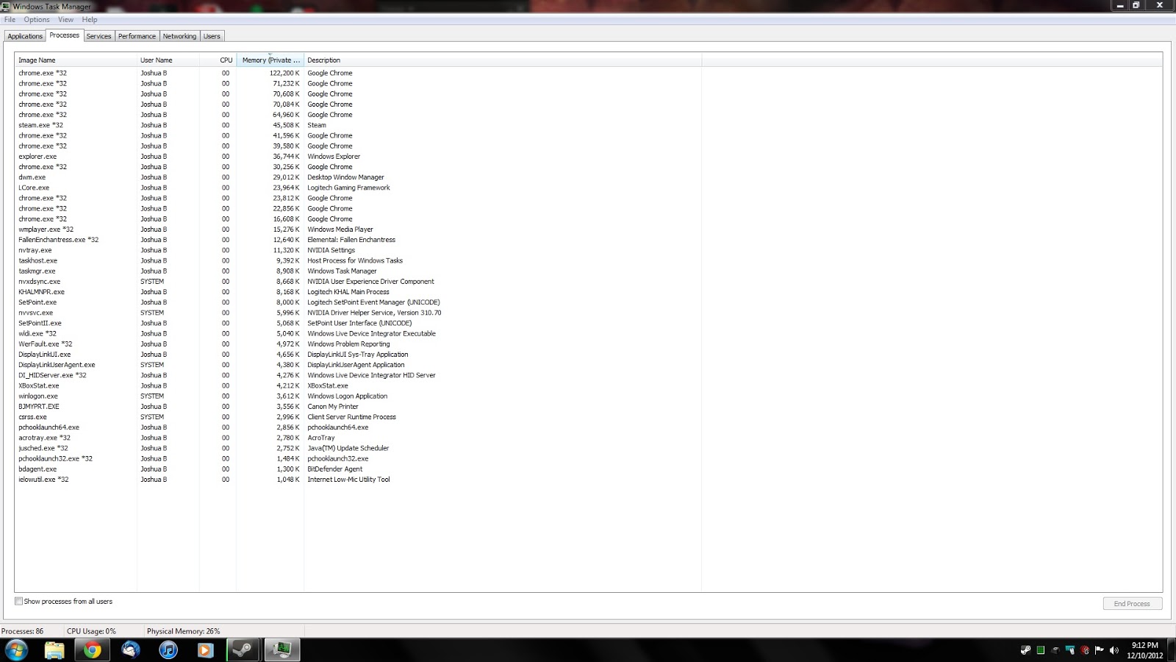Open the Help menu

[90, 20]
